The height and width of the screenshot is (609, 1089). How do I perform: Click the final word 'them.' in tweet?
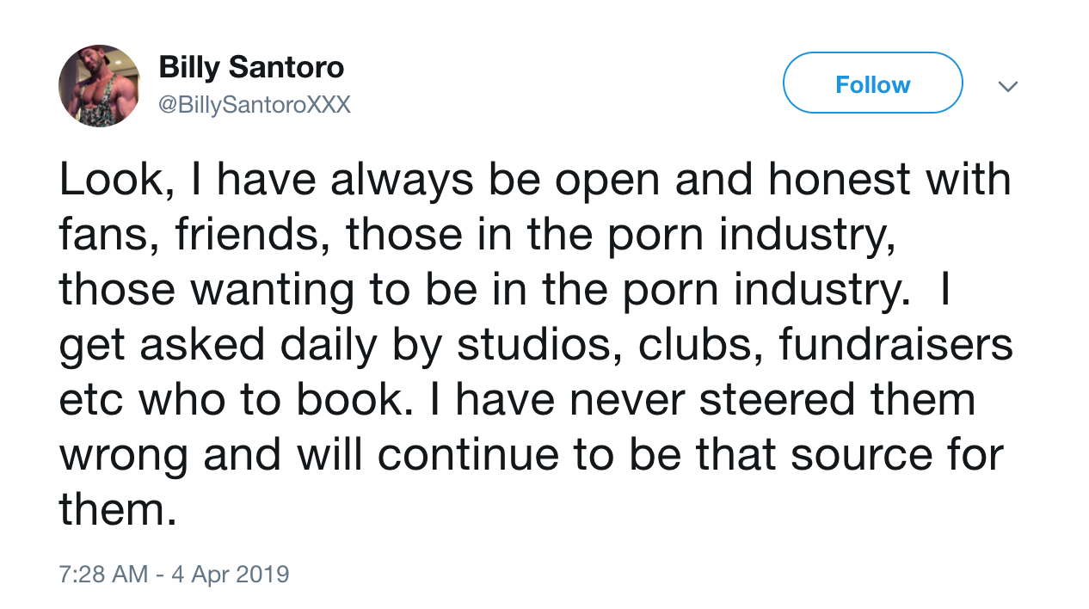(118, 511)
